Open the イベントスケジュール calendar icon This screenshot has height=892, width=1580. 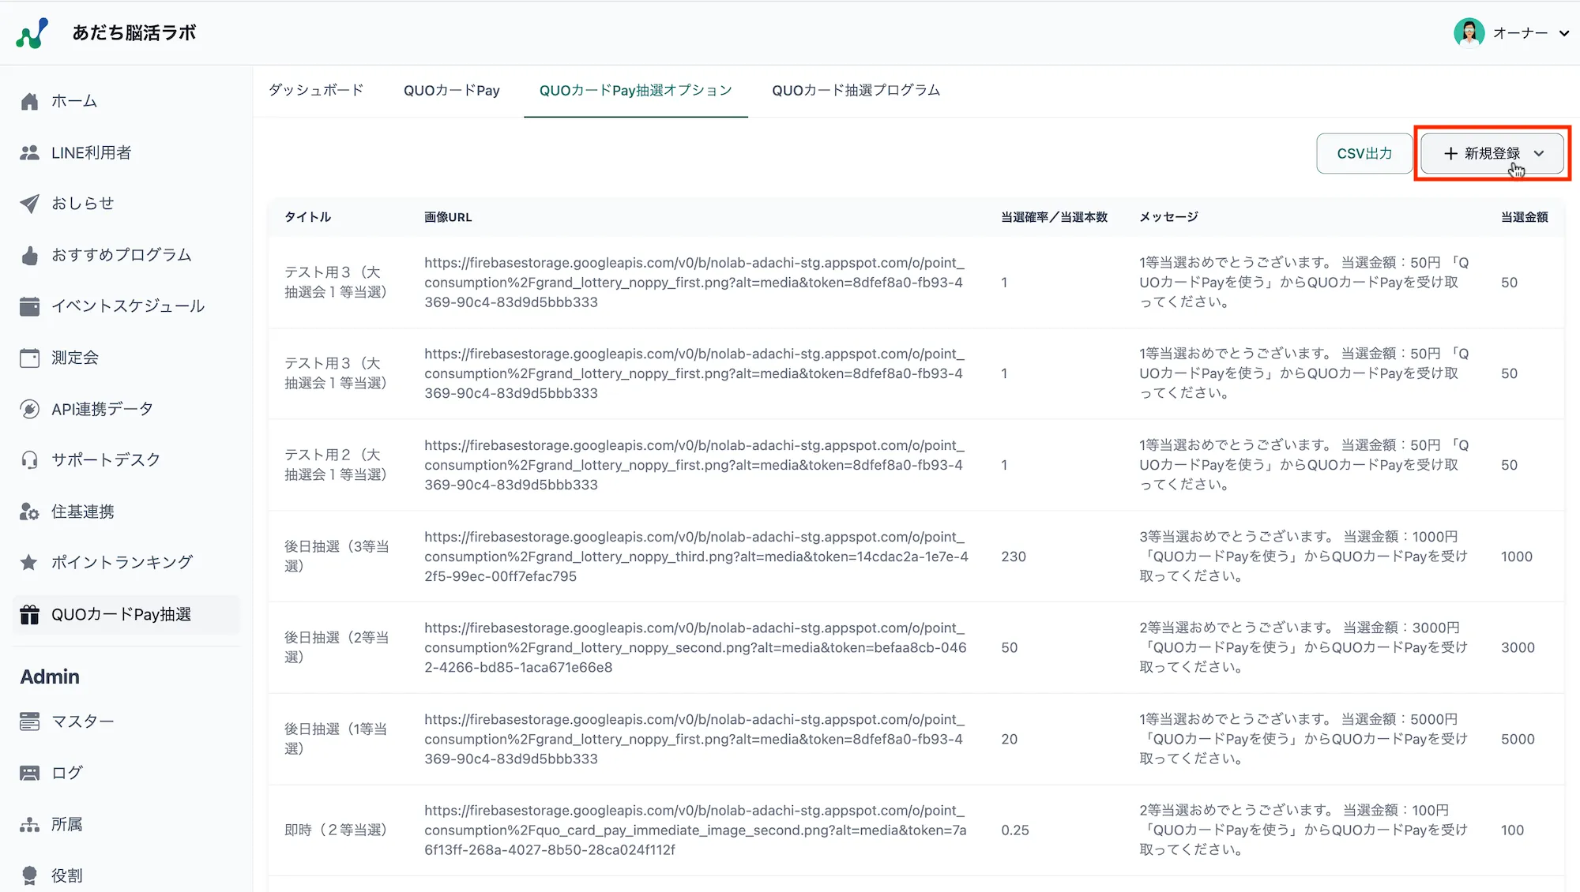click(30, 306)
